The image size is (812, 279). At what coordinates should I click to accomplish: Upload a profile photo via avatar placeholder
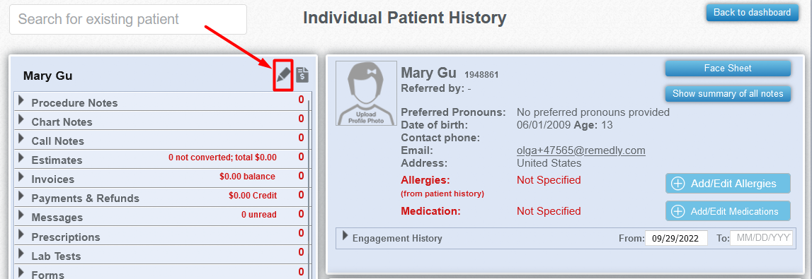(x=365, y=93)
